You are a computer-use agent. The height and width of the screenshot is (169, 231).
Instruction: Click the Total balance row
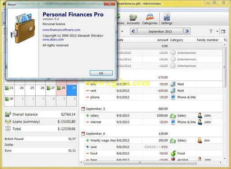coord(40,129)
